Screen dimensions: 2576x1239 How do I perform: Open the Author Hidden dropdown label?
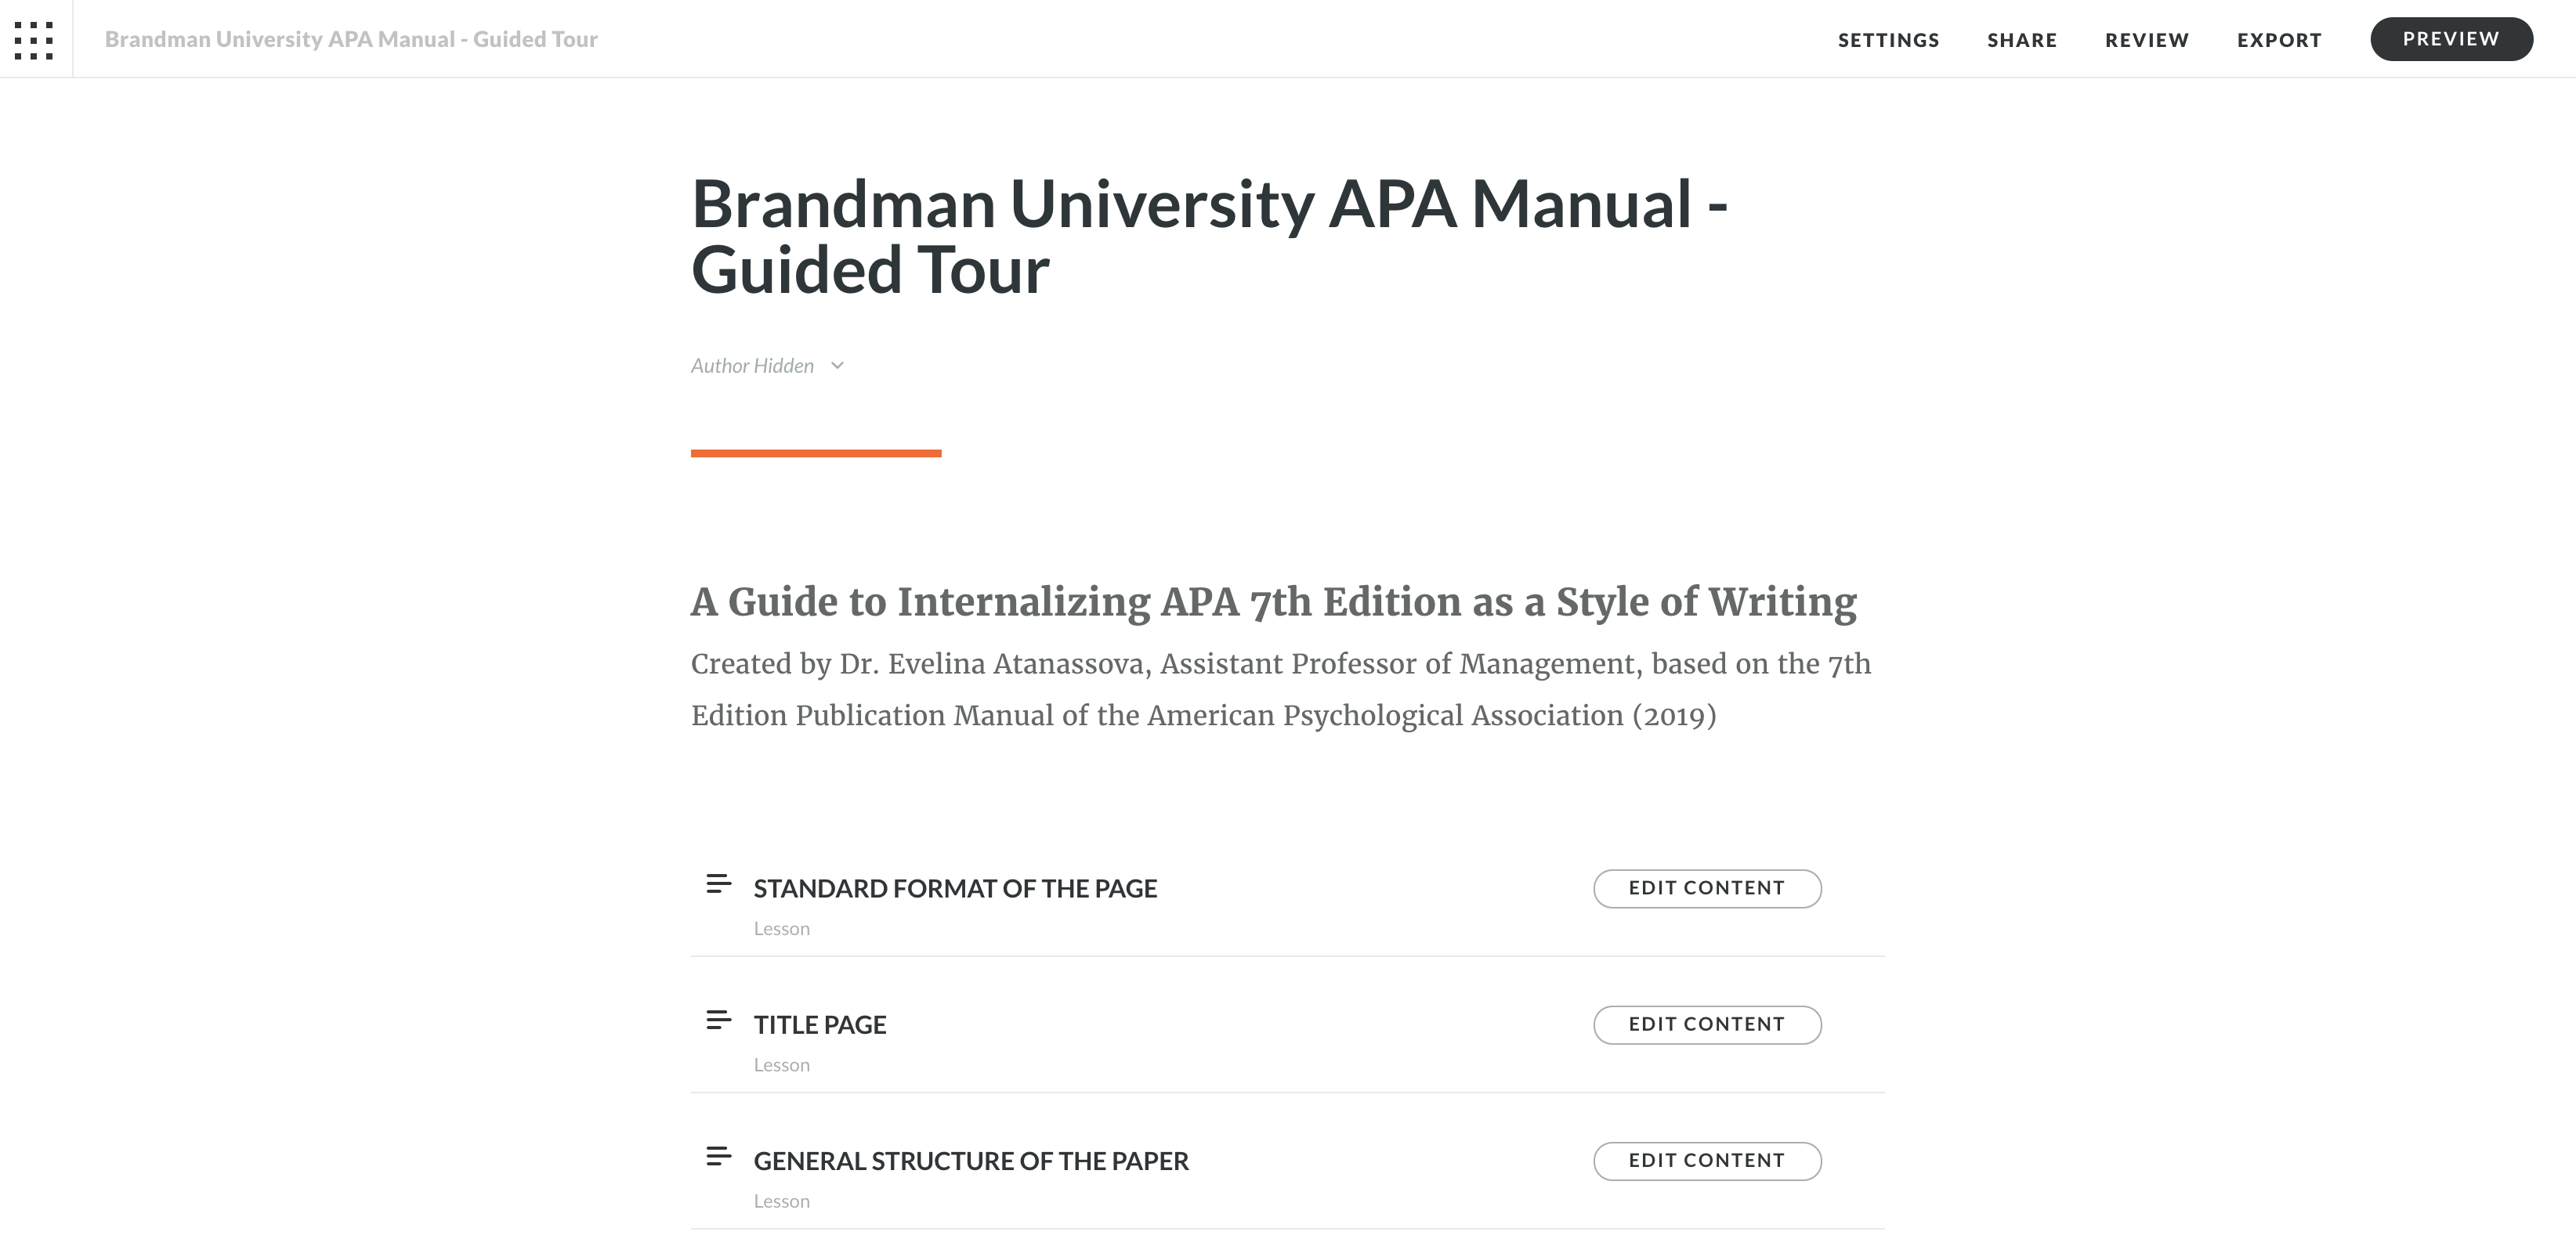pyautogui.click(x=752, y=366)
